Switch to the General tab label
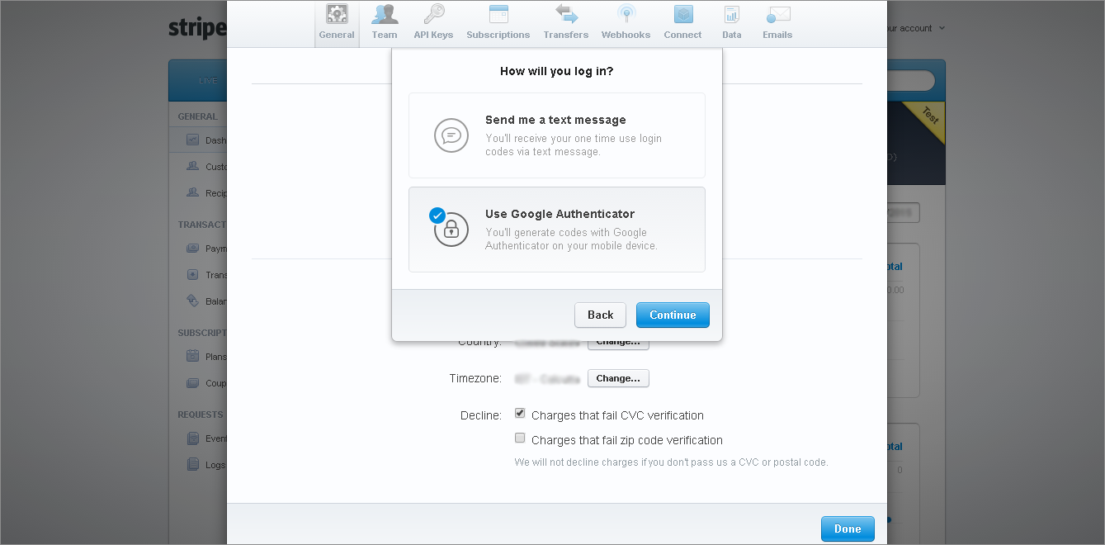 337,35
